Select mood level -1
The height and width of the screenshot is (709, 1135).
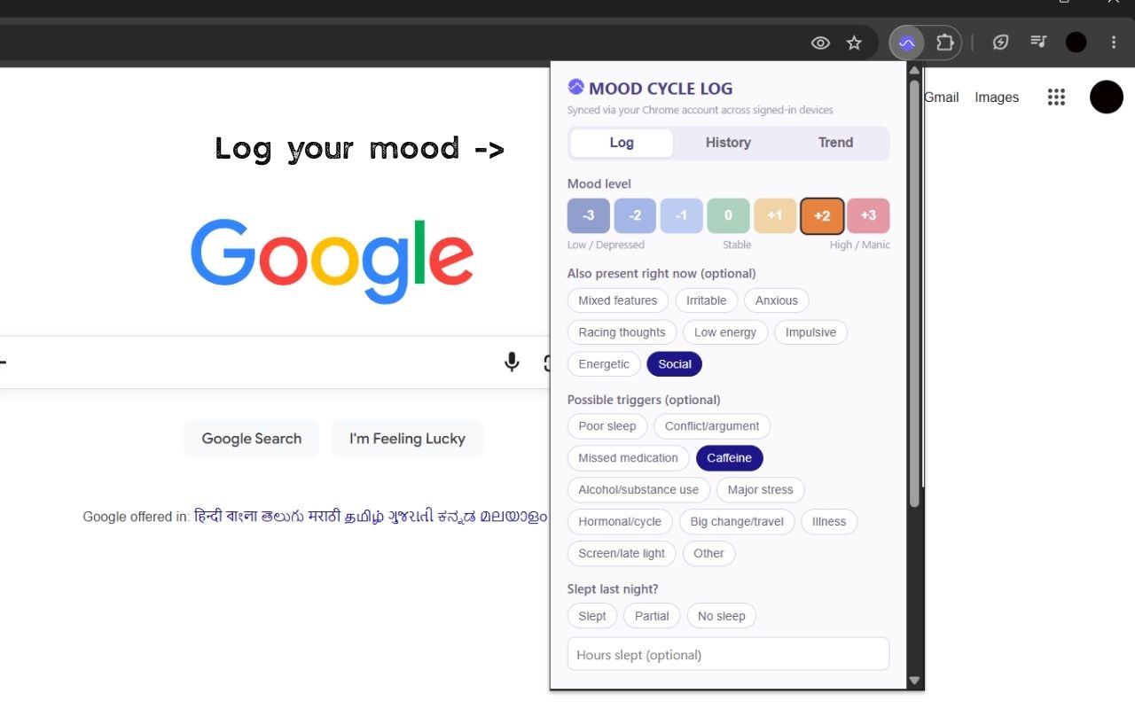pos(682,216)
